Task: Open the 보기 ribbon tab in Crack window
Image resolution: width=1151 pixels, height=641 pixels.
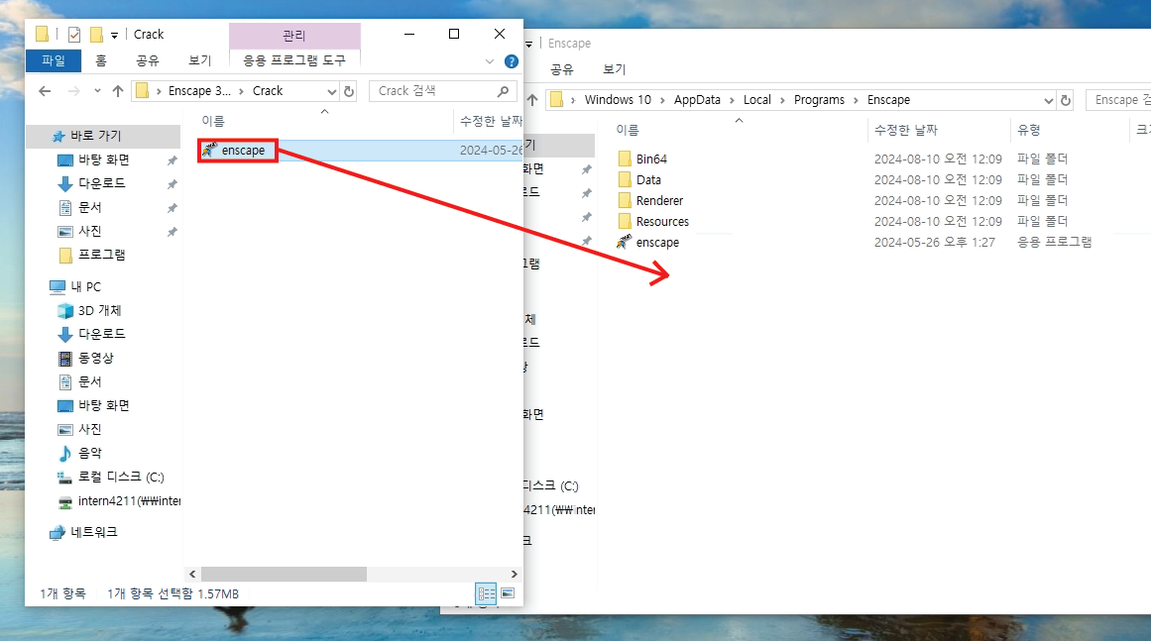Action: coord(199,60)
